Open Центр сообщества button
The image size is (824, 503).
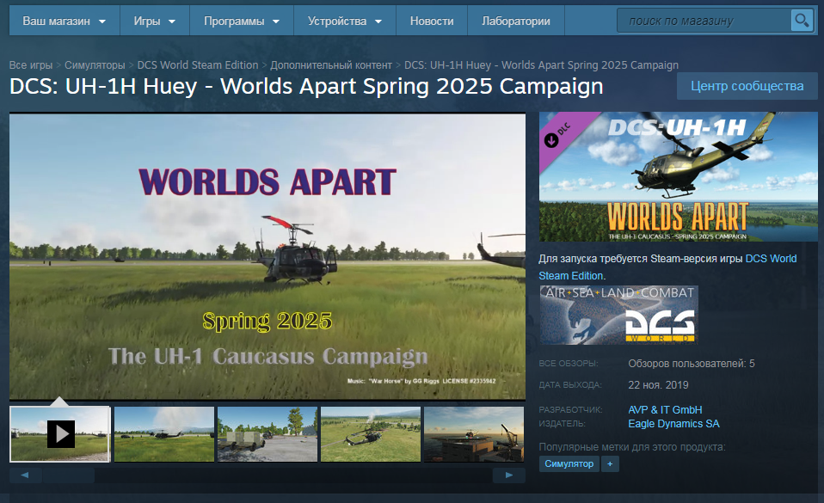(747, 86)
